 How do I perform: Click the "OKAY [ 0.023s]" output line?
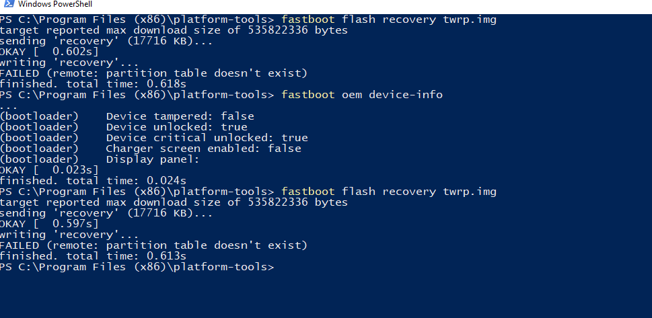[49, 170]
